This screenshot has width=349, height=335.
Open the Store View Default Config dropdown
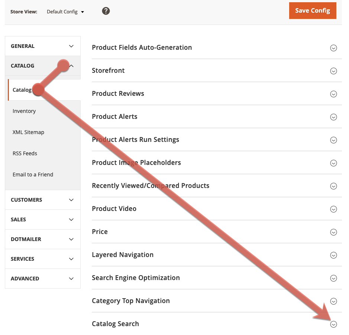click(x=65, y=12)
